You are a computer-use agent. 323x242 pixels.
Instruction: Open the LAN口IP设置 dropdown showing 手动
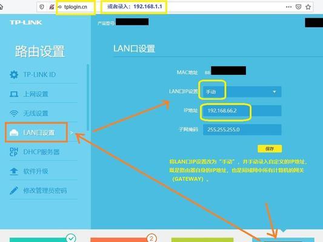(242, 92)
